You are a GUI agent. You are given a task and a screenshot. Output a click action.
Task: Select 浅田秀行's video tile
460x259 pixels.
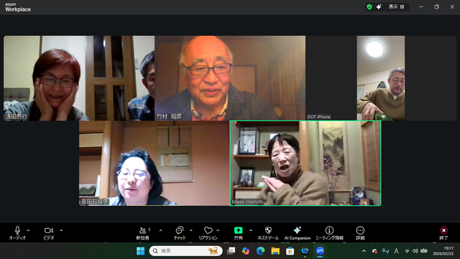(x=79, y=78)
